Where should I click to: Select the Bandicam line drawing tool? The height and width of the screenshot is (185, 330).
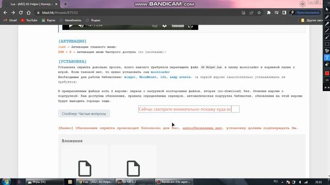pos(327,30)
